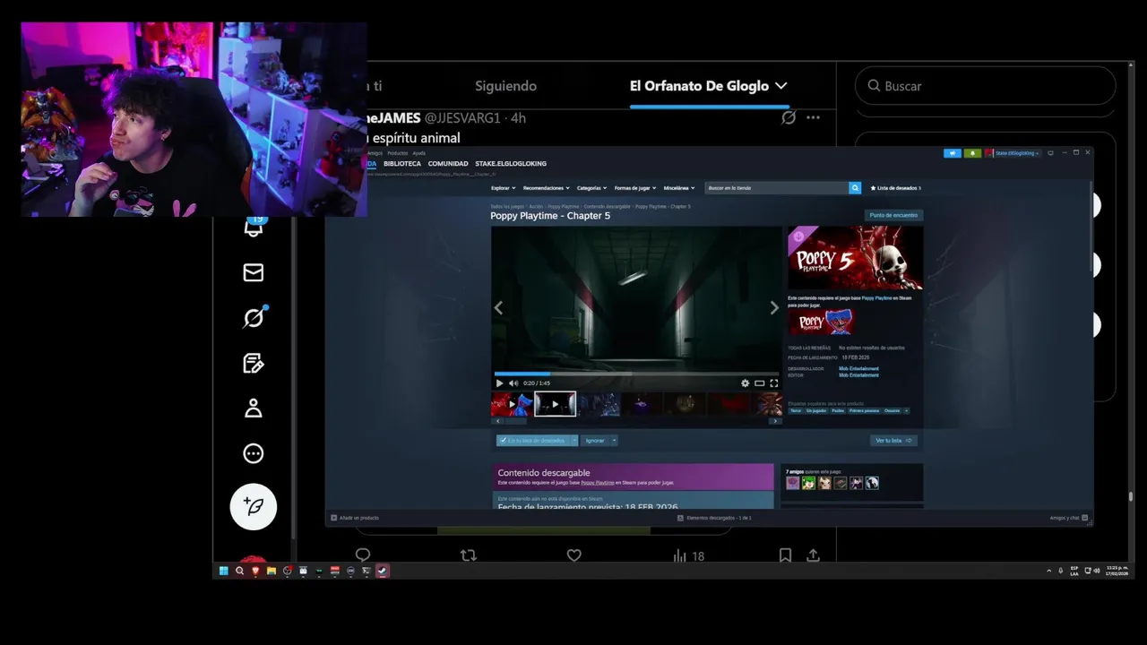Viewport: 1147px width, 645px height.
Task: Click the 'Terror' tag
Action: click(796, 410)
